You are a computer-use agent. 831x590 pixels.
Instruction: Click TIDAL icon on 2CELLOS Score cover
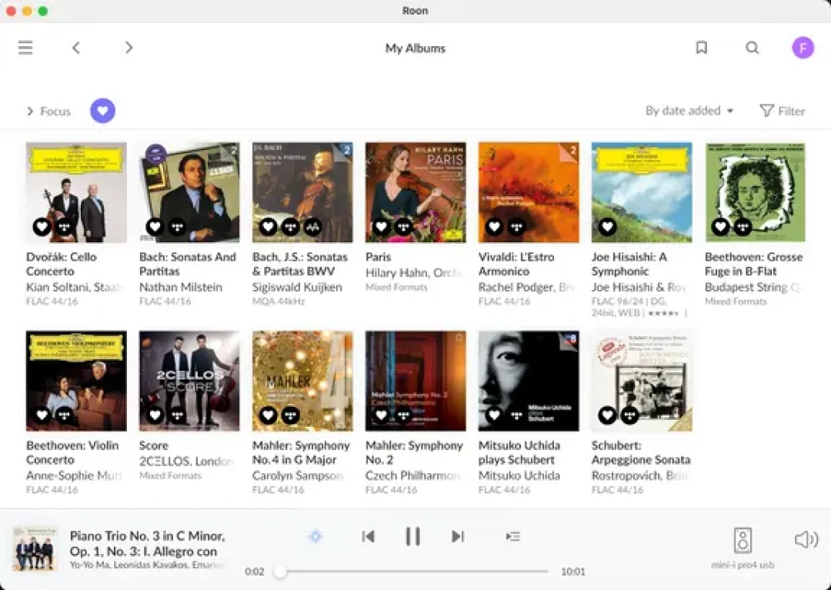[178, 415]
